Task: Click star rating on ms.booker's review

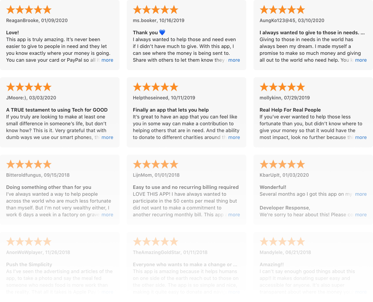Action: coord(156,10)
